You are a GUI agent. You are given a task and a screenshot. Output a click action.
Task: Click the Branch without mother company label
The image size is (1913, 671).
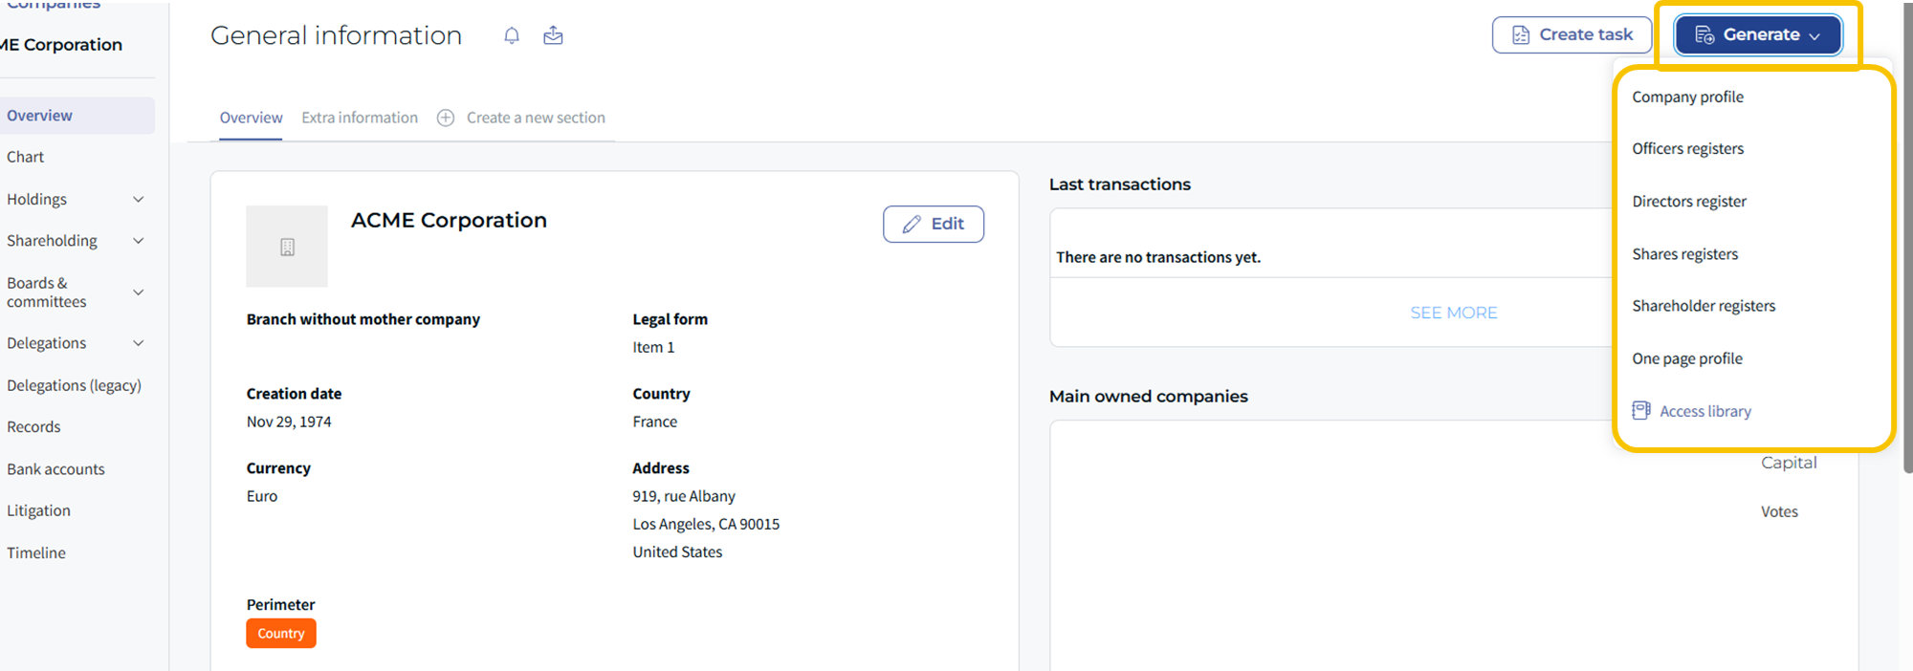pos(363,319)
